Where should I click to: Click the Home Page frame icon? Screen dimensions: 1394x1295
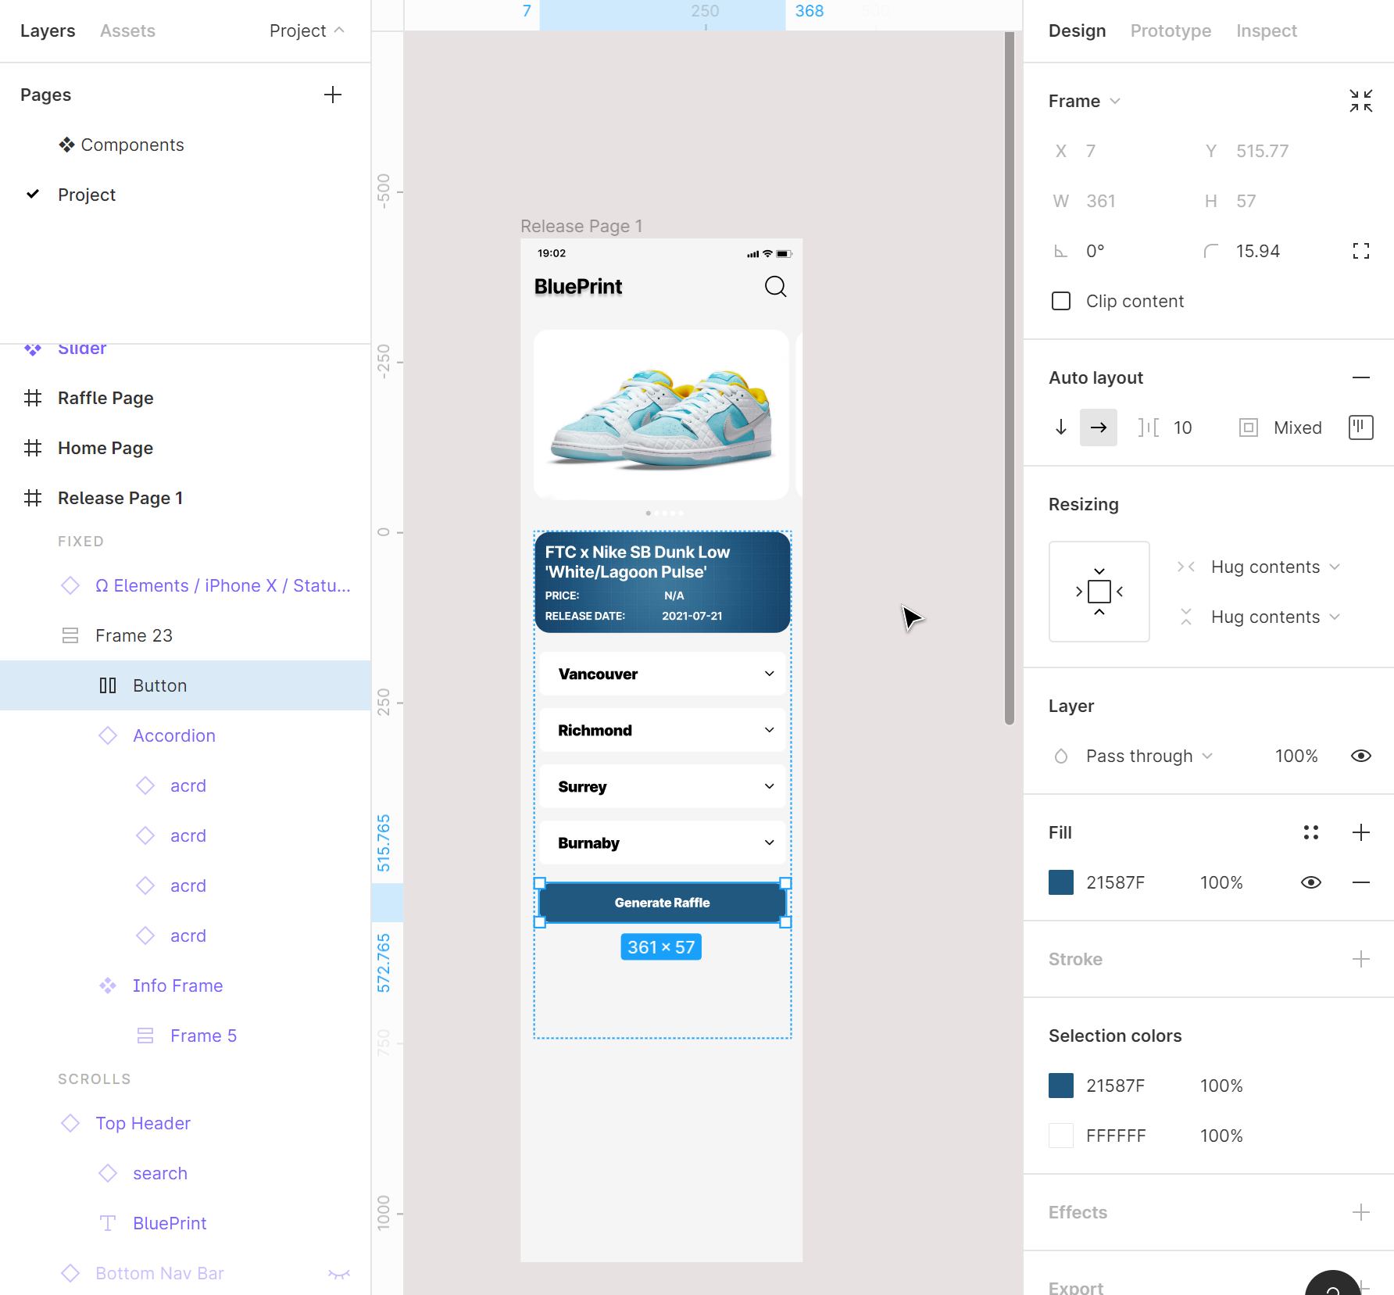(33, 448)
